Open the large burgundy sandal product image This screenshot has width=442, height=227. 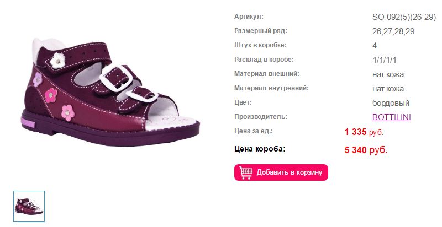pyautogui.click(x=110, y=92)
